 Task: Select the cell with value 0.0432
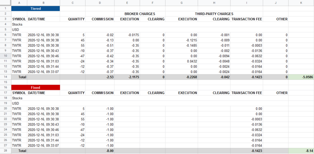pos(182,61)
